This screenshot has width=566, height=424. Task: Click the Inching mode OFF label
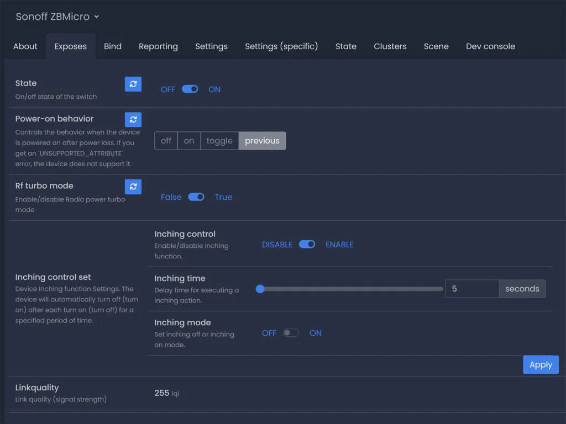(269, 333)
